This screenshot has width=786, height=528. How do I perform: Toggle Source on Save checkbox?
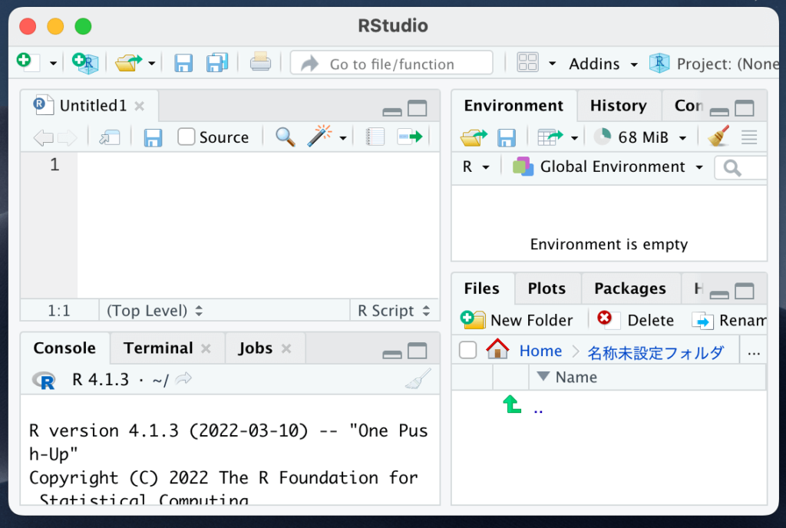tap(186, 137)
